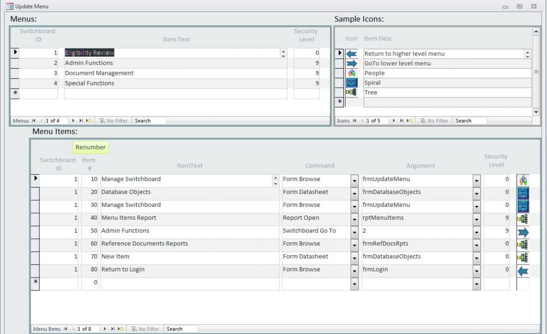
Task: Click the Search box in Menu Items navigator
Action: tap(182, 329)
